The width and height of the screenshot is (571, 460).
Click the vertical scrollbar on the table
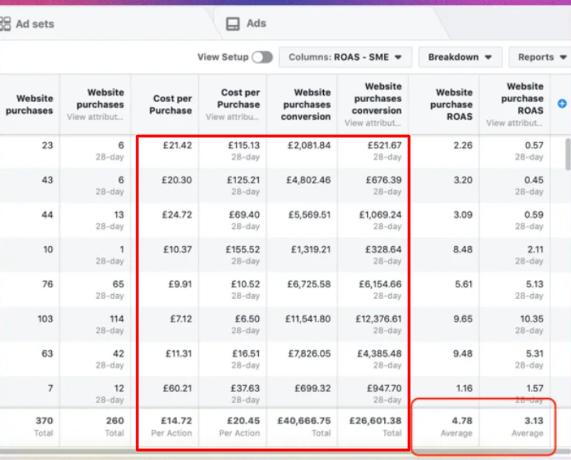point(568,154)
